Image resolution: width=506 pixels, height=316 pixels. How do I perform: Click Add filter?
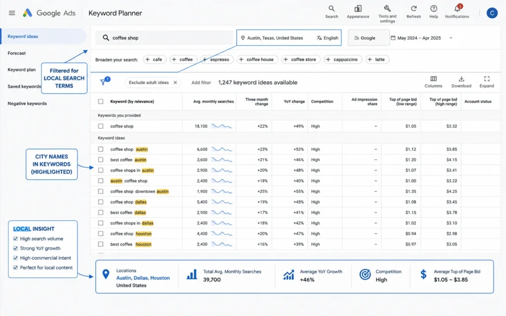201,82
